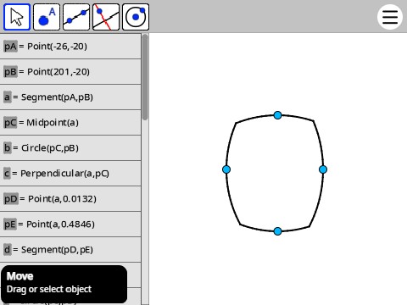Select the a = Segment(pA,pB) row

[70, 97]
